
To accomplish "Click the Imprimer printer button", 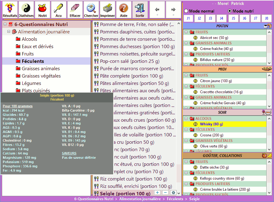I will coord(107,10).
